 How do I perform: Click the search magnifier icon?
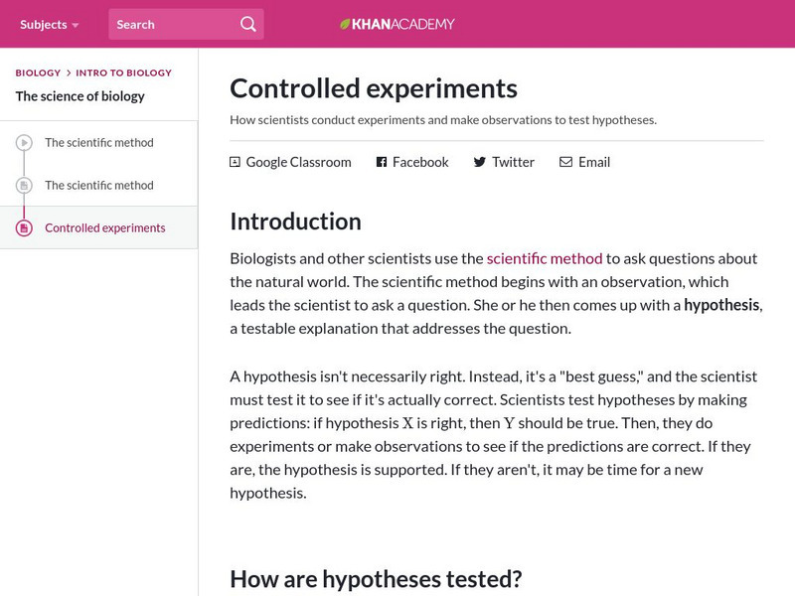click(x=246, y=22)
